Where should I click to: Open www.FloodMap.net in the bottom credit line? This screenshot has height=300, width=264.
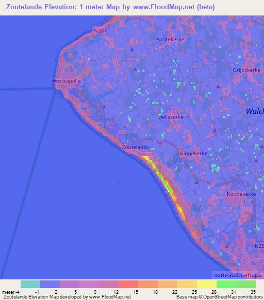110,297
